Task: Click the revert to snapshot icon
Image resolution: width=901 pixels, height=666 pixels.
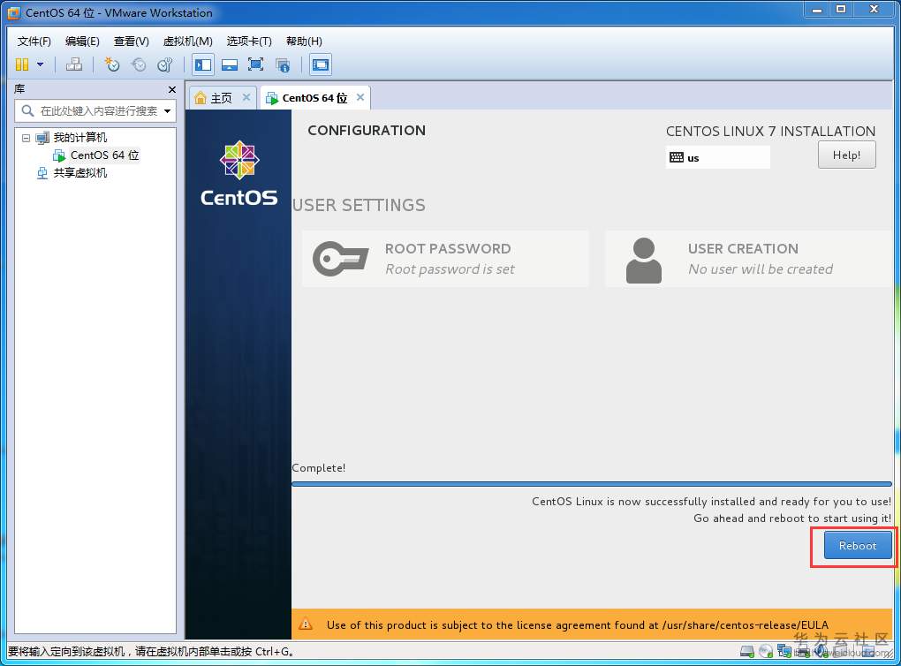Action: click(x=139, y=64)
